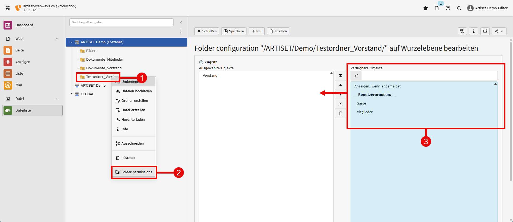The image size is (513, 222).
Task: Select the GLOBAL storage
Action: pyautogui.click(x=87, y=94)
